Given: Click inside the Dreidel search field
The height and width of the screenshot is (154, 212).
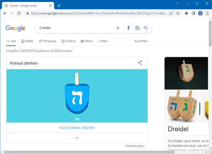Looking at the screenshot, I should coord(76,28).
